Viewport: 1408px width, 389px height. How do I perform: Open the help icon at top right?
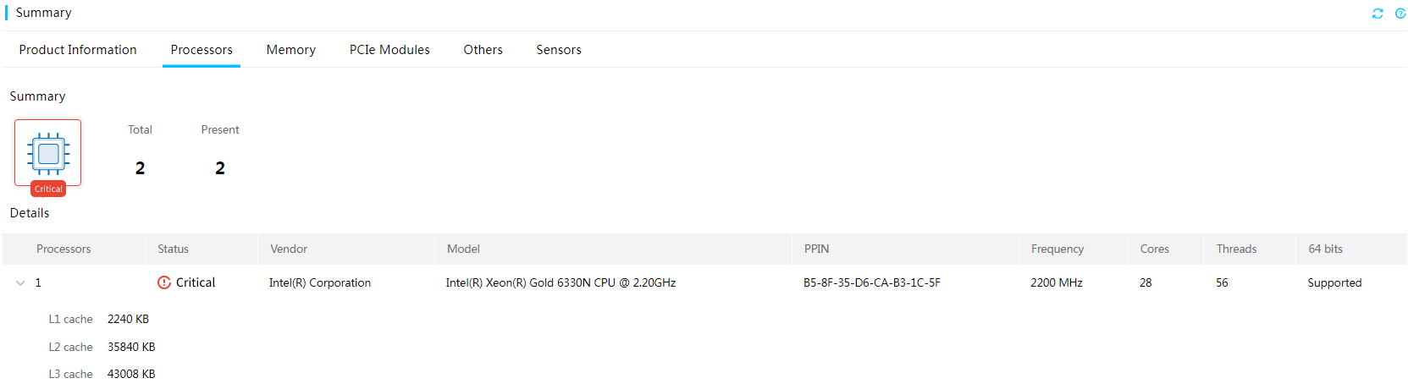[1400, 14]
